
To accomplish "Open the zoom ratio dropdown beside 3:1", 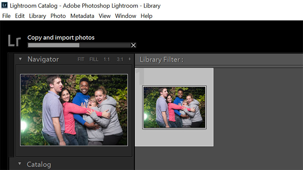I will coord(130,59).
